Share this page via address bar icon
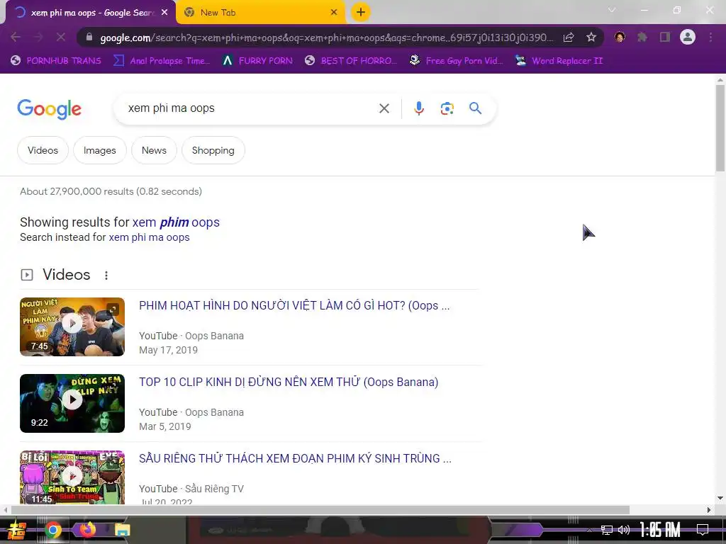726x544 pixels. (x=569, y=37)
